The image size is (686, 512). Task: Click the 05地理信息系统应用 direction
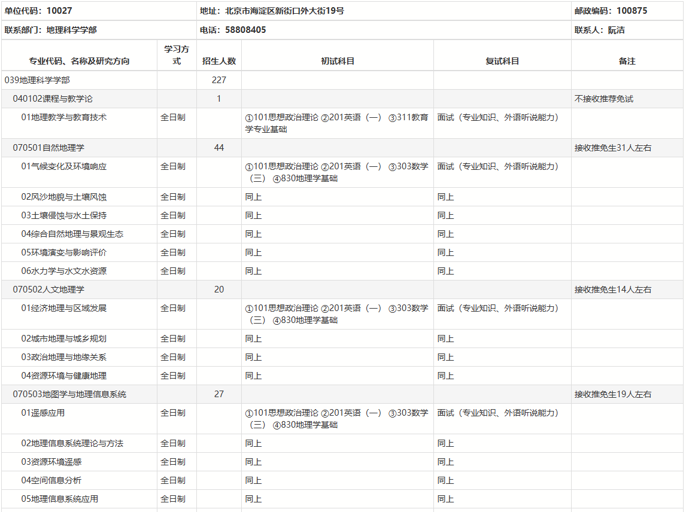[60, 499]
